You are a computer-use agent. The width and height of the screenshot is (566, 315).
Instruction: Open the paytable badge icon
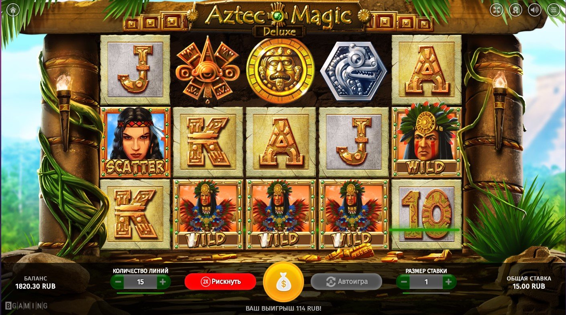click(x=515, y=10)
